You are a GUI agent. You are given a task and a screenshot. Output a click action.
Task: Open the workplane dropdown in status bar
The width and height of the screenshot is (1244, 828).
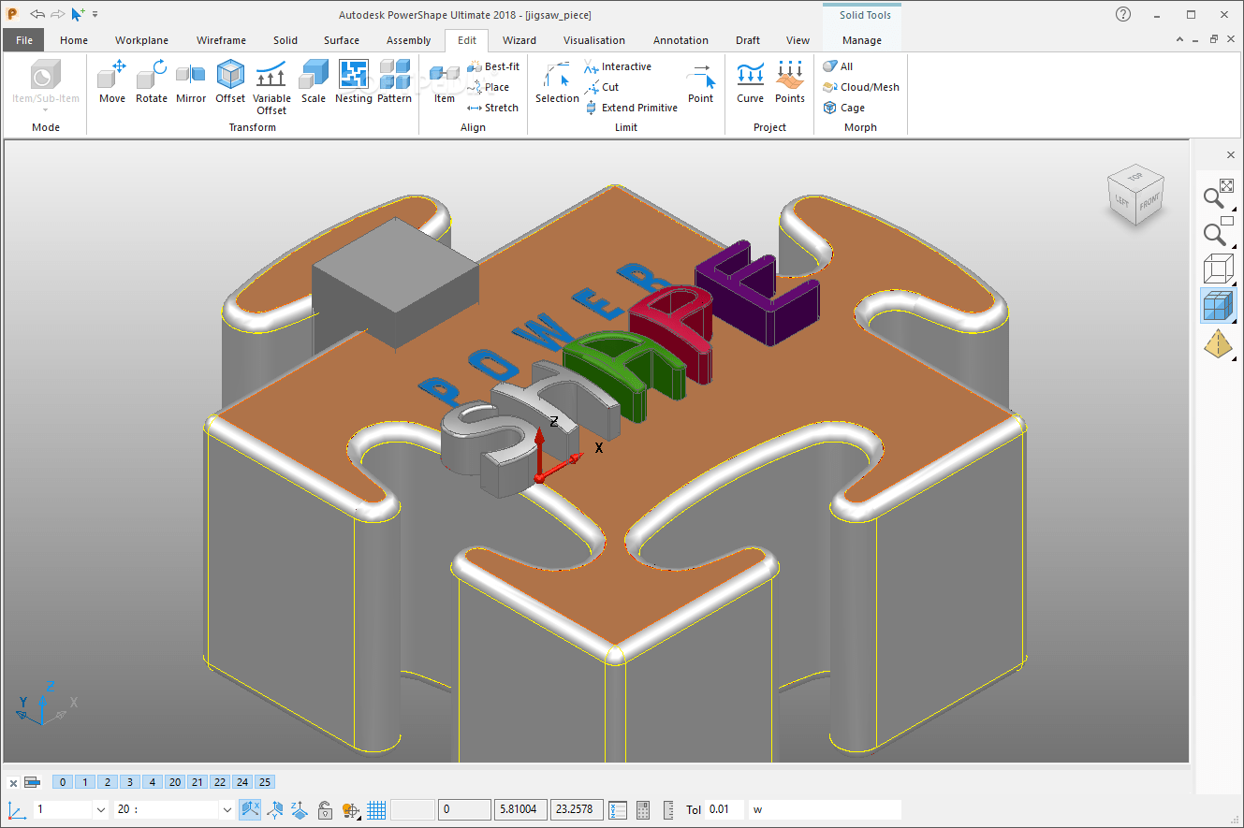tap(100, 809)
